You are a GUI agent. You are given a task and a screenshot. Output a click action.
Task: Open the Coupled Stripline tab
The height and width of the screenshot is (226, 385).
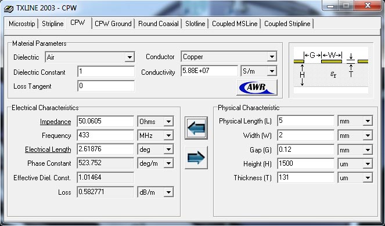pyautogui.click(x=287, y=24)
